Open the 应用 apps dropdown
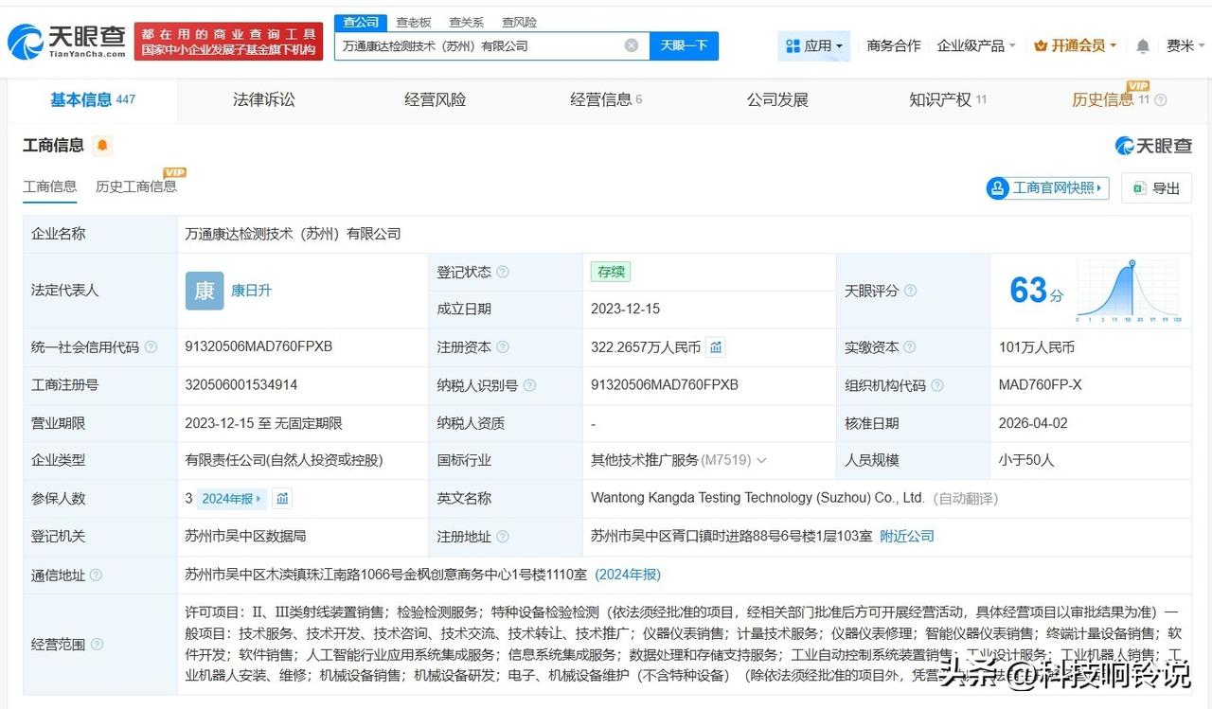The image size is (1212, 709). pos(813,45)
